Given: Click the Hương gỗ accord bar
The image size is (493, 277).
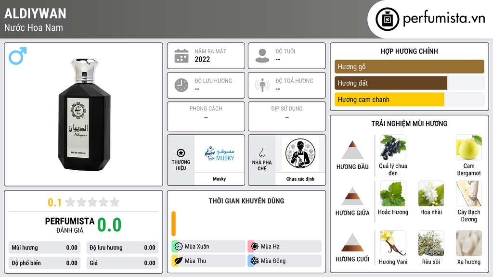Looking at the screenshot, I should 409,66.
